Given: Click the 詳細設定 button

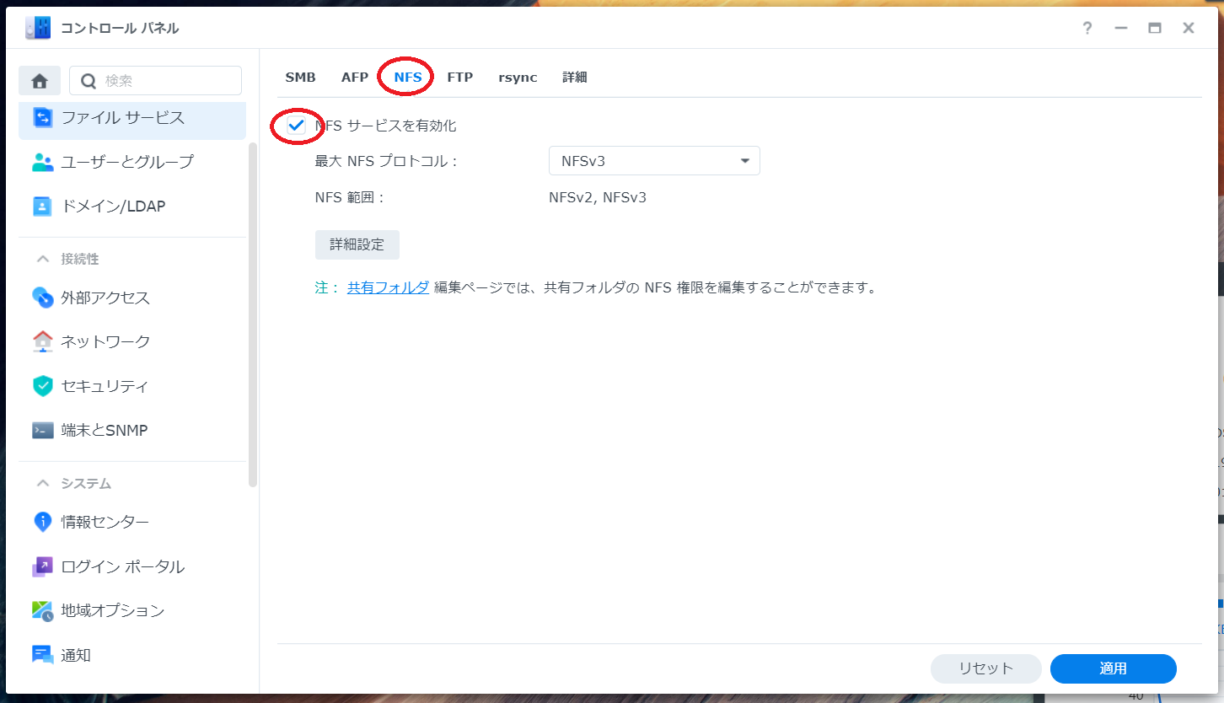Looking at the screenshot, I should 357,244.
